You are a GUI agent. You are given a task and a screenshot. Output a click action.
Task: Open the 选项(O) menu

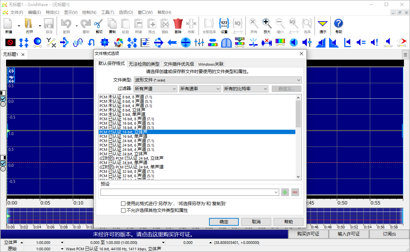coord(126,12)
